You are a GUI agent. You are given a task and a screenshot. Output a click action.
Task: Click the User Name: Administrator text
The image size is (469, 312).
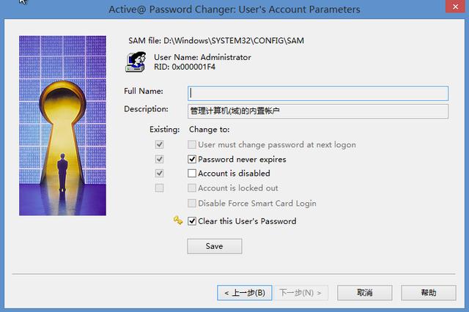pos(202,57)
